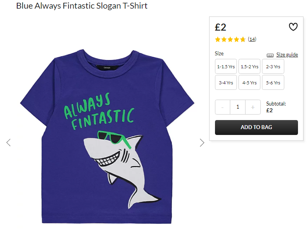Screen dimensions: 307x235
Task: Select size 1.5-2 Yrs
Action: click(249, 67)
